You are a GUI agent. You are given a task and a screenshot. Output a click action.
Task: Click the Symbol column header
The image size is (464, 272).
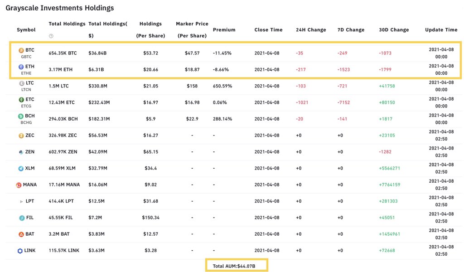point(26,29)
